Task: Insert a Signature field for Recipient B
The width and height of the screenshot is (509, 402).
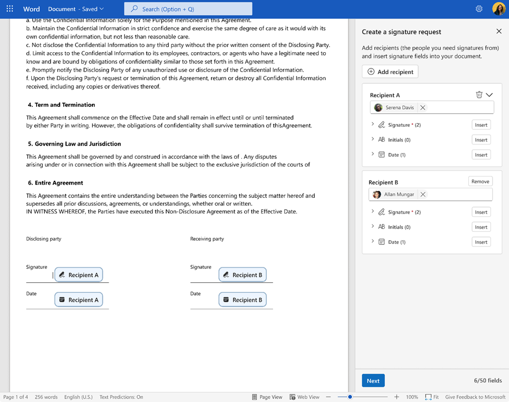Action: click(x=481, y=212)
